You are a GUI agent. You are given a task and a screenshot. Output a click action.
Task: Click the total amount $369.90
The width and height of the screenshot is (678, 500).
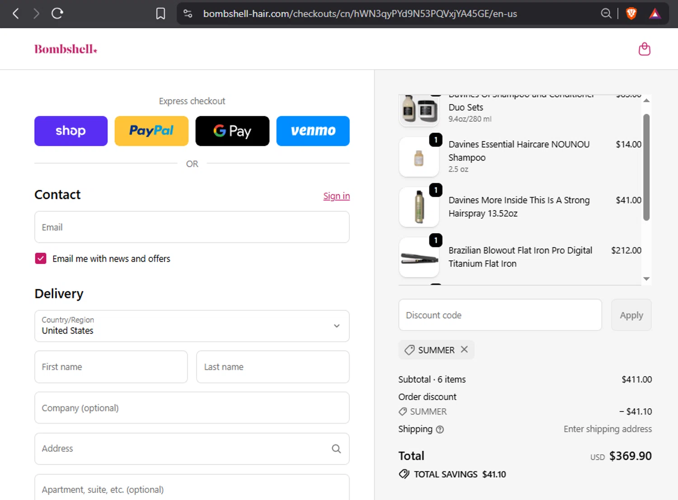tap(631, 456)
